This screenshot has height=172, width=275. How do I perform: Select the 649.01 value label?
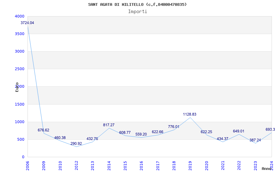239,131
